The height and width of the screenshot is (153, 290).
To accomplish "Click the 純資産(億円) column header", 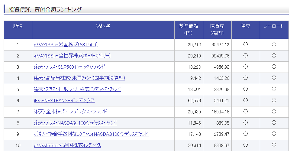I will 217,30.
